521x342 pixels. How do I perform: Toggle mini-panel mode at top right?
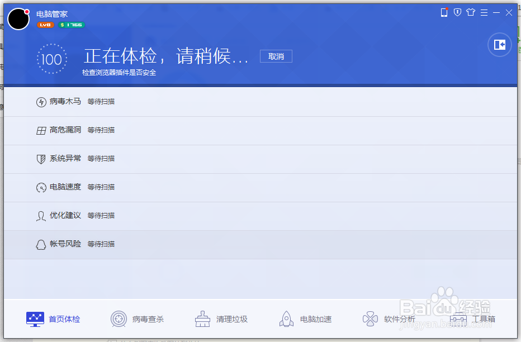[x=499, y=45]
